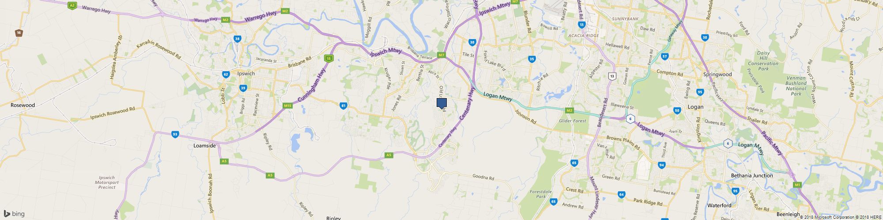Click the M1 motorway shield
Screen dimensions: 883x220
(x=797, y=185)
